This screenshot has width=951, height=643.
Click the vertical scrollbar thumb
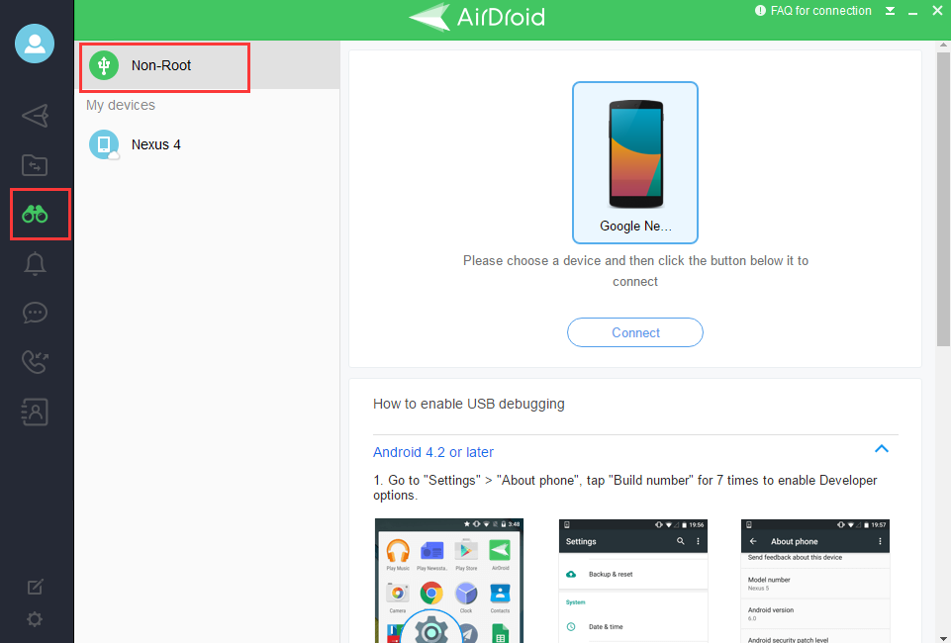(943, 199)
